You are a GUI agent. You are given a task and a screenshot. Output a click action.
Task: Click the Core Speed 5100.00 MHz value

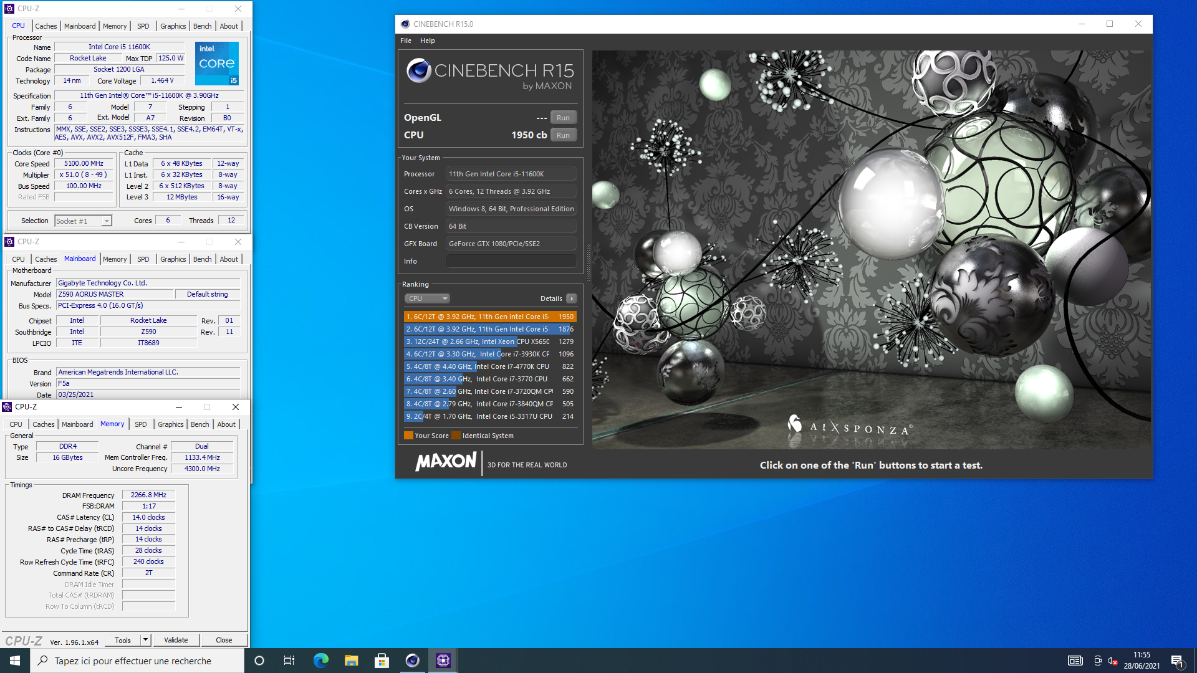[84, 164]
